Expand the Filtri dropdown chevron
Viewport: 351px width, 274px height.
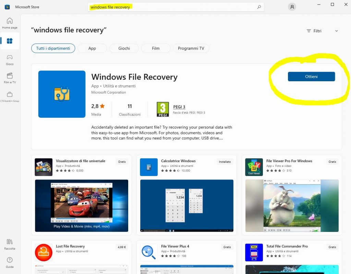pos(337,31)
